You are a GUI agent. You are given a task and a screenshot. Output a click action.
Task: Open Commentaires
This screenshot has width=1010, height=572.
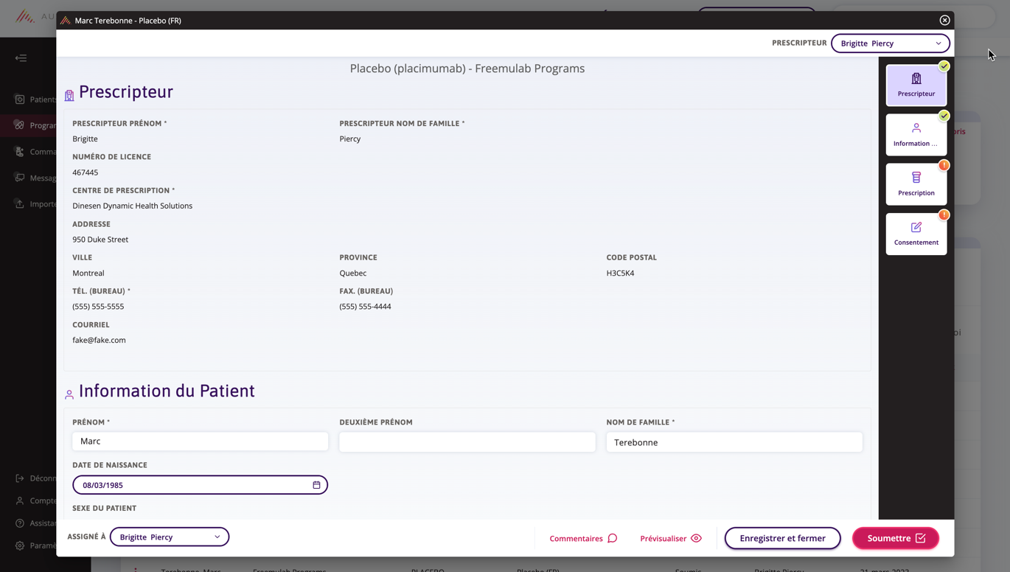pyautogui.click(x=583, y=539)
